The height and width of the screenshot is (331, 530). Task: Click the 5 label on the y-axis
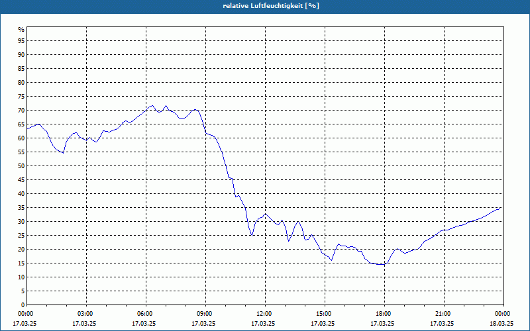23,291
